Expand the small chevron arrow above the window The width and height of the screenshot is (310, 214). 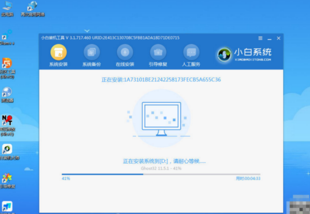(x=87, y=31)
